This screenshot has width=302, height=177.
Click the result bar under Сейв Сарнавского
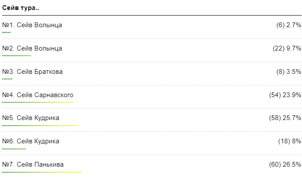(38, 102)
